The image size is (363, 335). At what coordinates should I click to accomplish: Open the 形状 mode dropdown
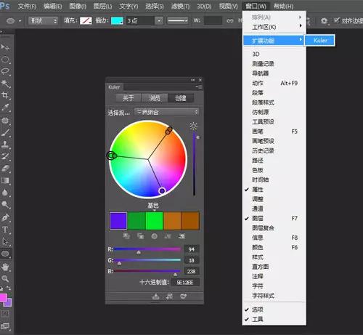(x=44, y=21)
